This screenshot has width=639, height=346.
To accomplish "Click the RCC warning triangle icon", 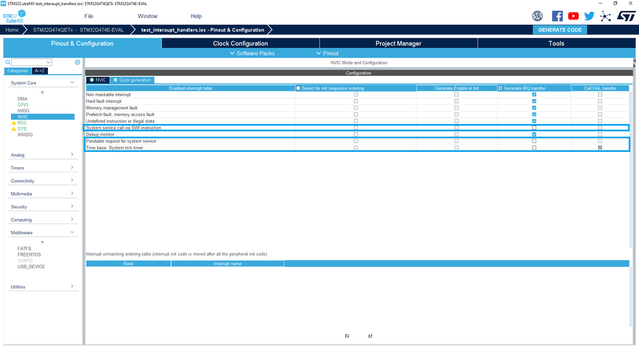I will pos(13,123).
